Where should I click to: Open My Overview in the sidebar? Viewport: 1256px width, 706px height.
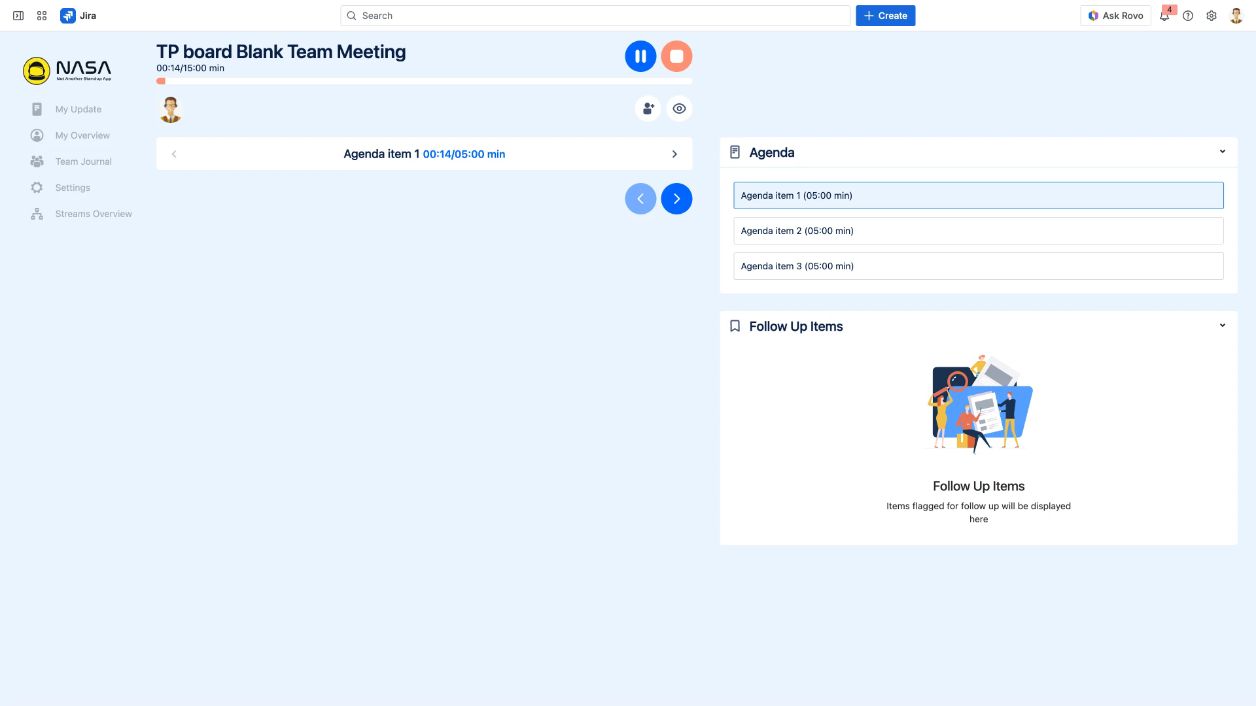point(82,135)
